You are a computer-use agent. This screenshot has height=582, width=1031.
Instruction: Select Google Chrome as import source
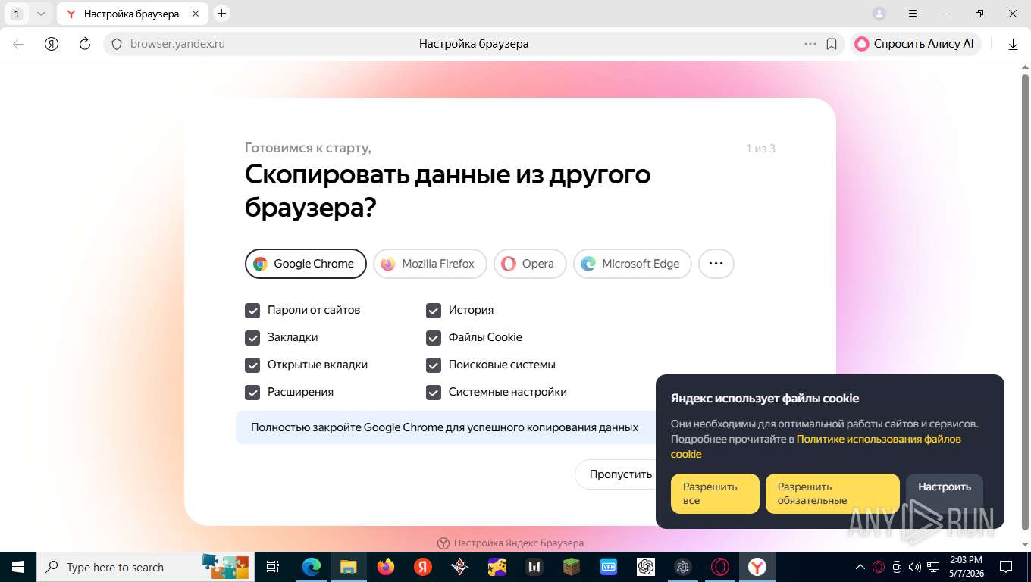306,264
